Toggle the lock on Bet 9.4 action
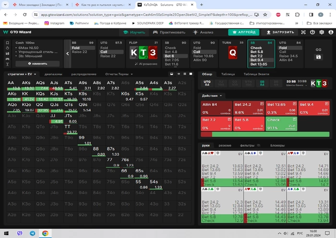Viewport: 336px width, 238px height. tap(326, 104)
